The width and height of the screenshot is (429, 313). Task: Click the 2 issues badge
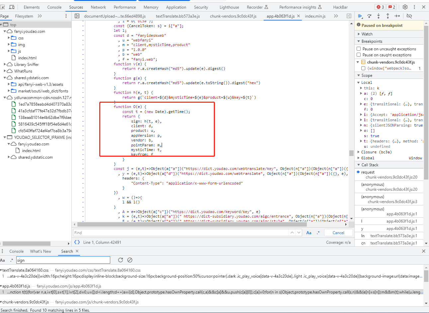point(392,7)
